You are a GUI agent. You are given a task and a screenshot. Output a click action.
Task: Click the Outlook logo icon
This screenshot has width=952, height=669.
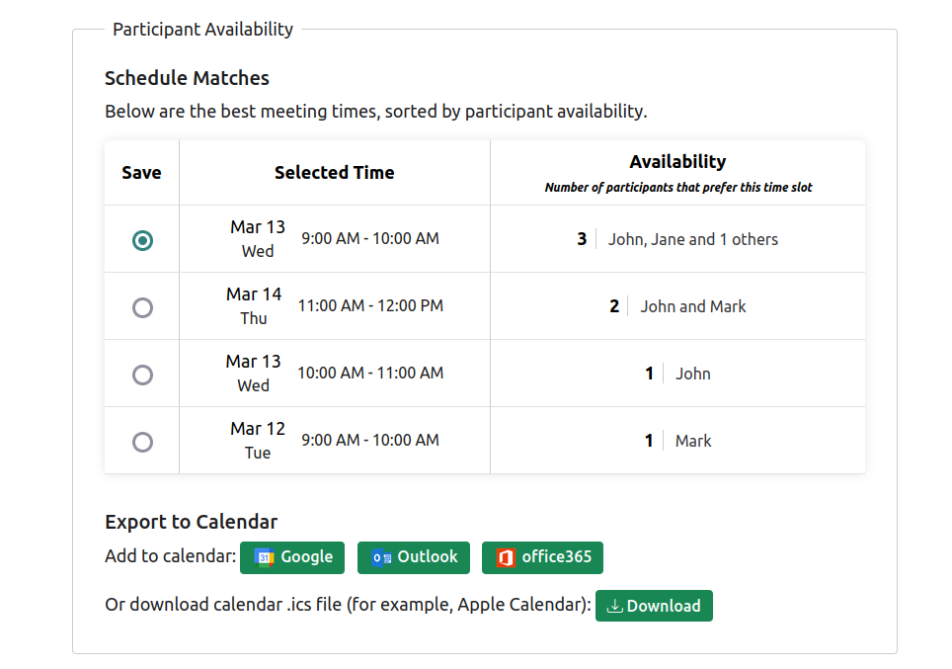pyautogui.click(x=381, y=557)
